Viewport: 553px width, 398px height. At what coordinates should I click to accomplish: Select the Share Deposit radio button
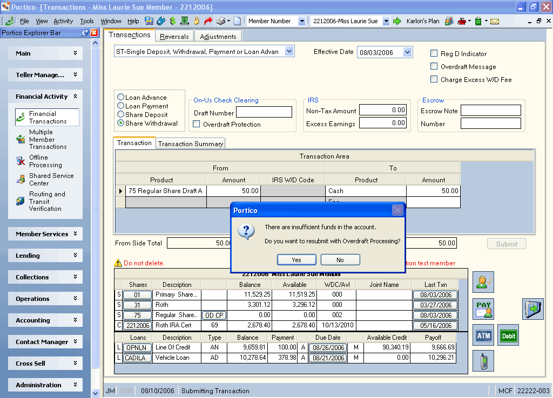pyautogui.click(x=120, y=114)
